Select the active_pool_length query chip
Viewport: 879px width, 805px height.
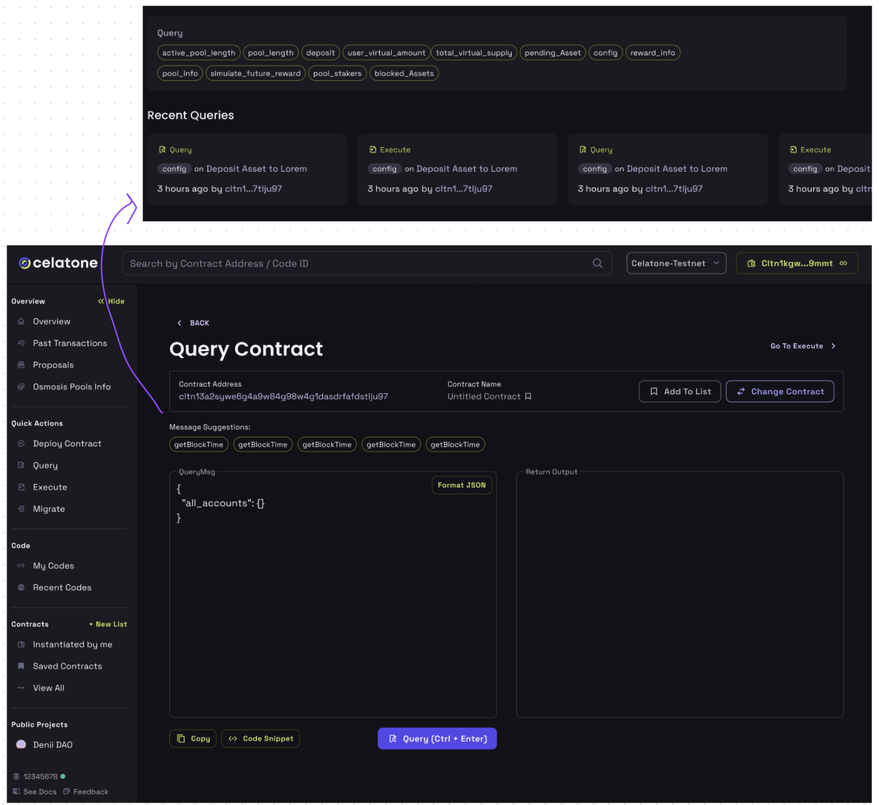(199, 53)
